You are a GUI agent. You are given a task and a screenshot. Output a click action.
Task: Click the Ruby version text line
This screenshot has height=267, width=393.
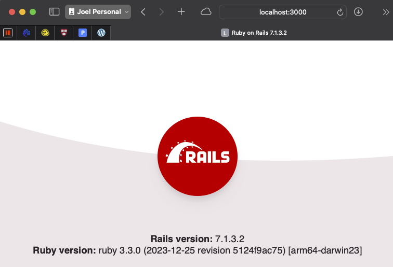pyautogui.click(x=197, y=250)
